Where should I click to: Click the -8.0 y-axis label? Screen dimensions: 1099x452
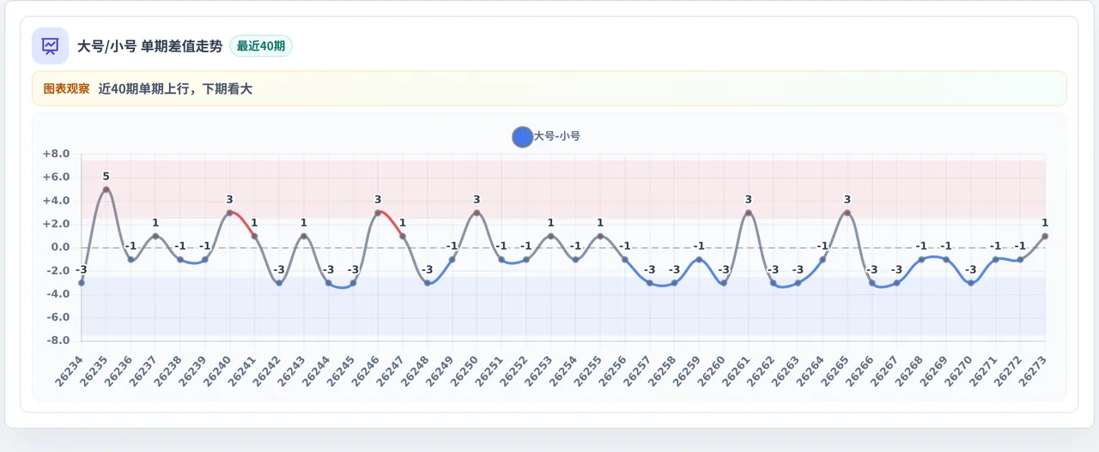tap(58, 341)
